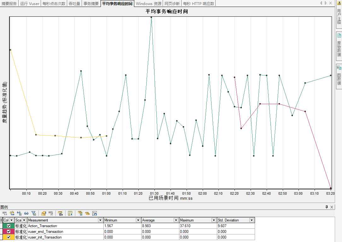This screenshot has height=242, width=342.
Task: Click the ruler with camera animate icon
Action: [x=61, y=213]
